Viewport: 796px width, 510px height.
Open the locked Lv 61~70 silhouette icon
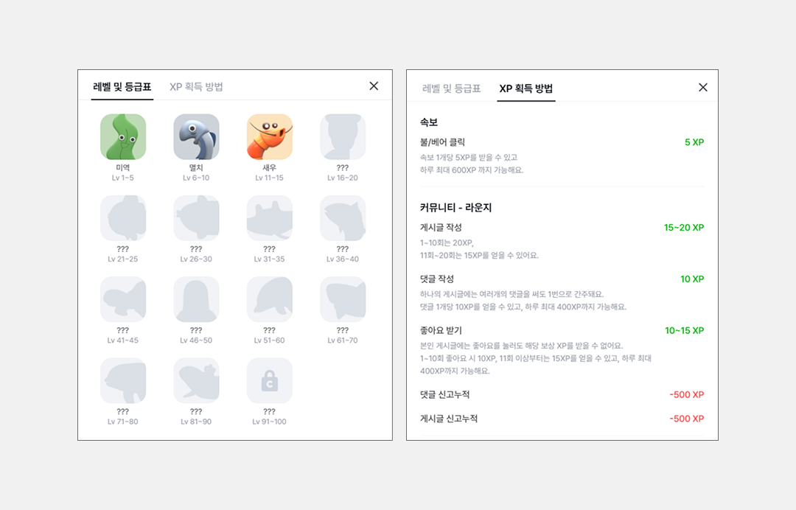(343, 299)
